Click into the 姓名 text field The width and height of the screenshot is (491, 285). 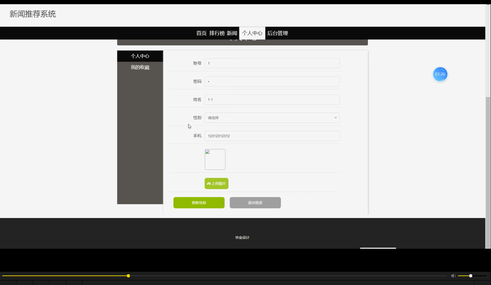(272, 99)
